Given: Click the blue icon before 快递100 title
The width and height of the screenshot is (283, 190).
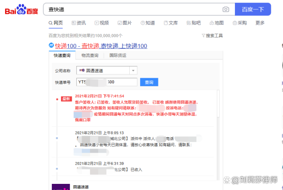Looking at the screenshot, I should [51, 45].
